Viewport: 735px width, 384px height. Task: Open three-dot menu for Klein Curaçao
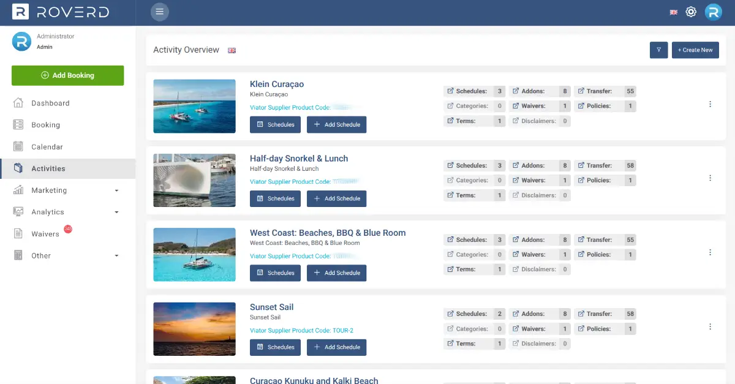tap(710, 104)
